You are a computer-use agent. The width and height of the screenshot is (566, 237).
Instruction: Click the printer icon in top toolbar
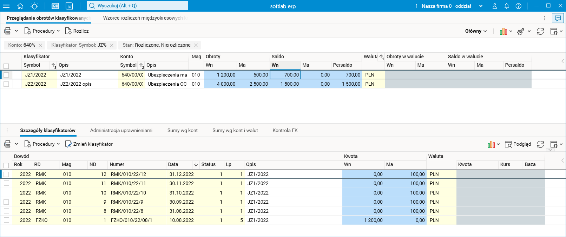pyautogui.click(x=8, y=31)
